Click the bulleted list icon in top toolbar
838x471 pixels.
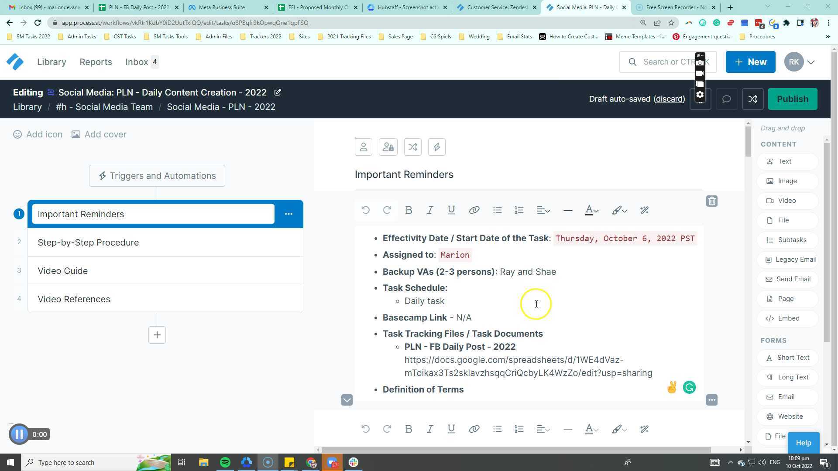pyautogui.click(x=497, y=210)
